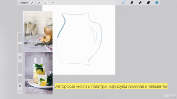Select the Smudge tool
The height and width of the screenshot is (99, 177).
132,3
